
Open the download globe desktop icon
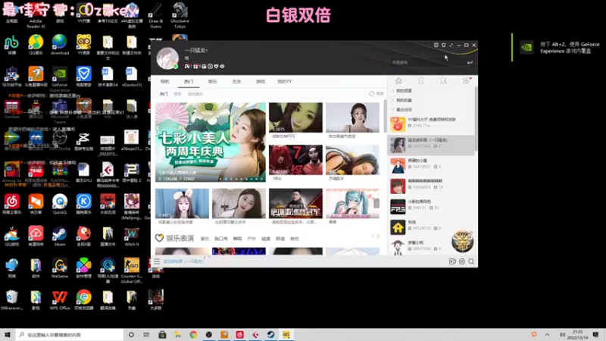[60, 45]
